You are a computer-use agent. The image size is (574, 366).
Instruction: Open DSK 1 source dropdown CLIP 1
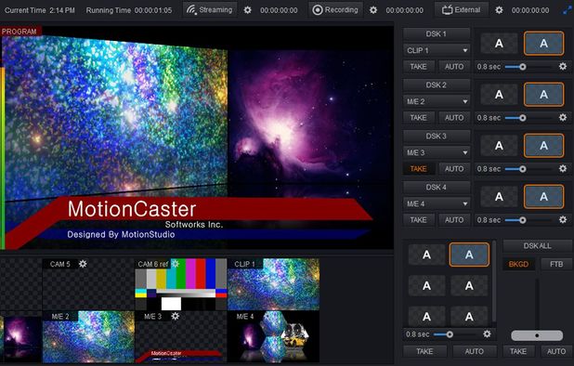437,50
